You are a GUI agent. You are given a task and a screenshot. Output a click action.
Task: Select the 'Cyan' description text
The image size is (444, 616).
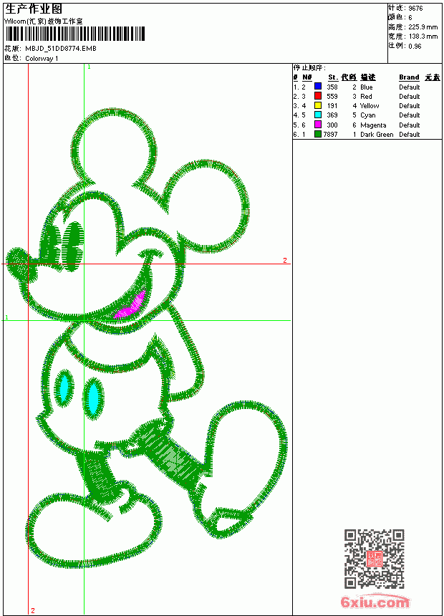click(368, 115)
